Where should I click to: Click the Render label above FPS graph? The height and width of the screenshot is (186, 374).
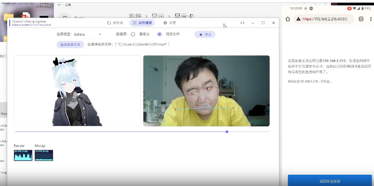19,146
